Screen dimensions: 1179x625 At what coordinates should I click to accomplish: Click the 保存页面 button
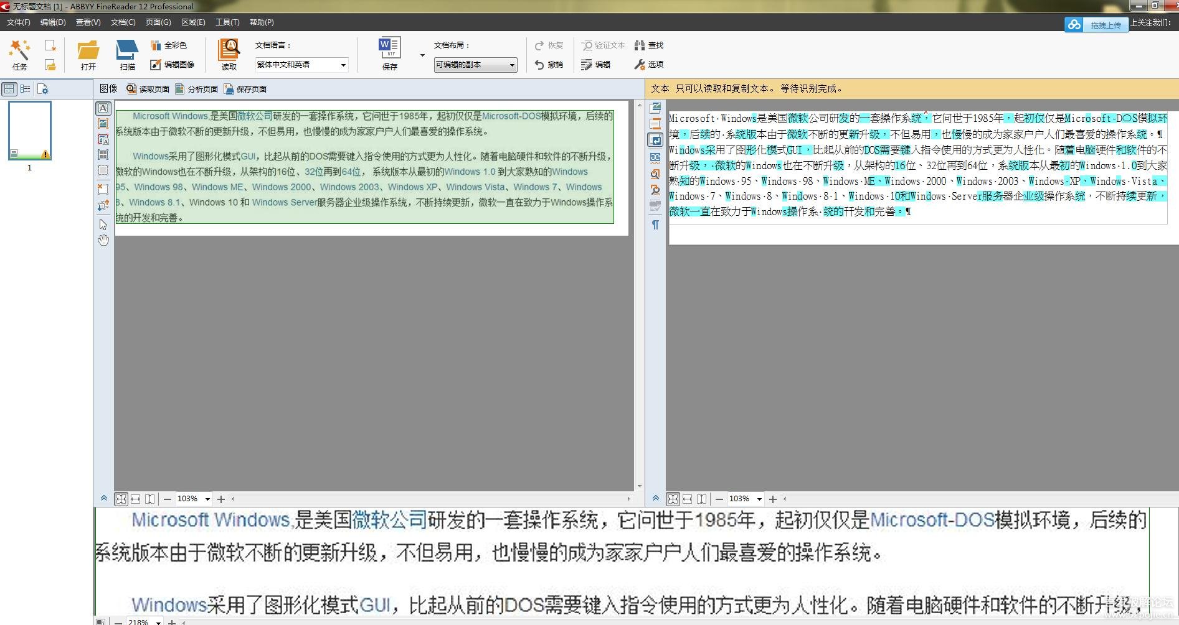[245, 89]
